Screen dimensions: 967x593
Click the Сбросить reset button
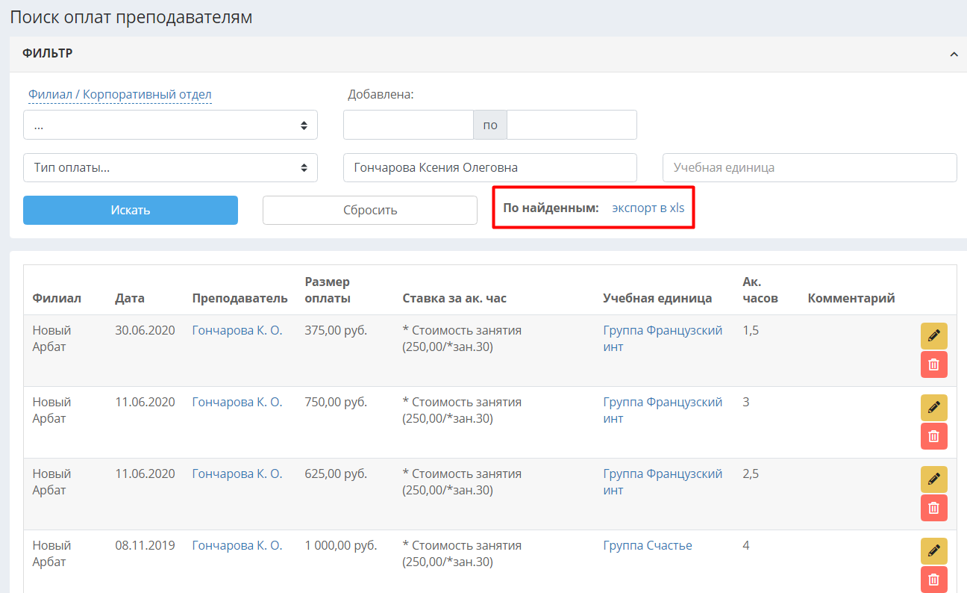370,210
